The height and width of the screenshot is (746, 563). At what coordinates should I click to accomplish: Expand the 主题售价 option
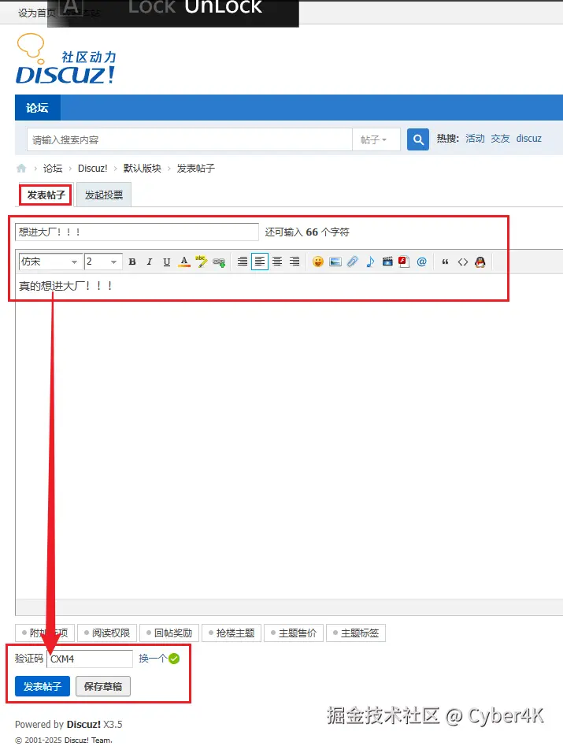[294, 633]
